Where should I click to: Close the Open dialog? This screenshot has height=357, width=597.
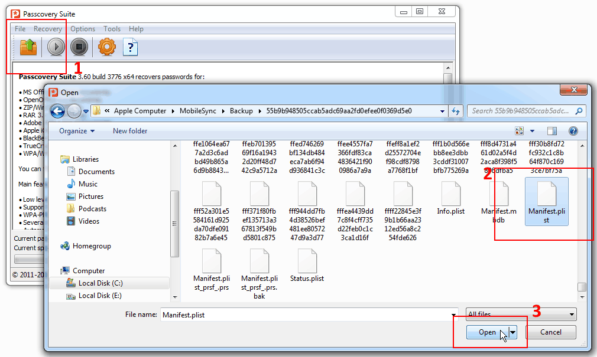tap(574, 90)
